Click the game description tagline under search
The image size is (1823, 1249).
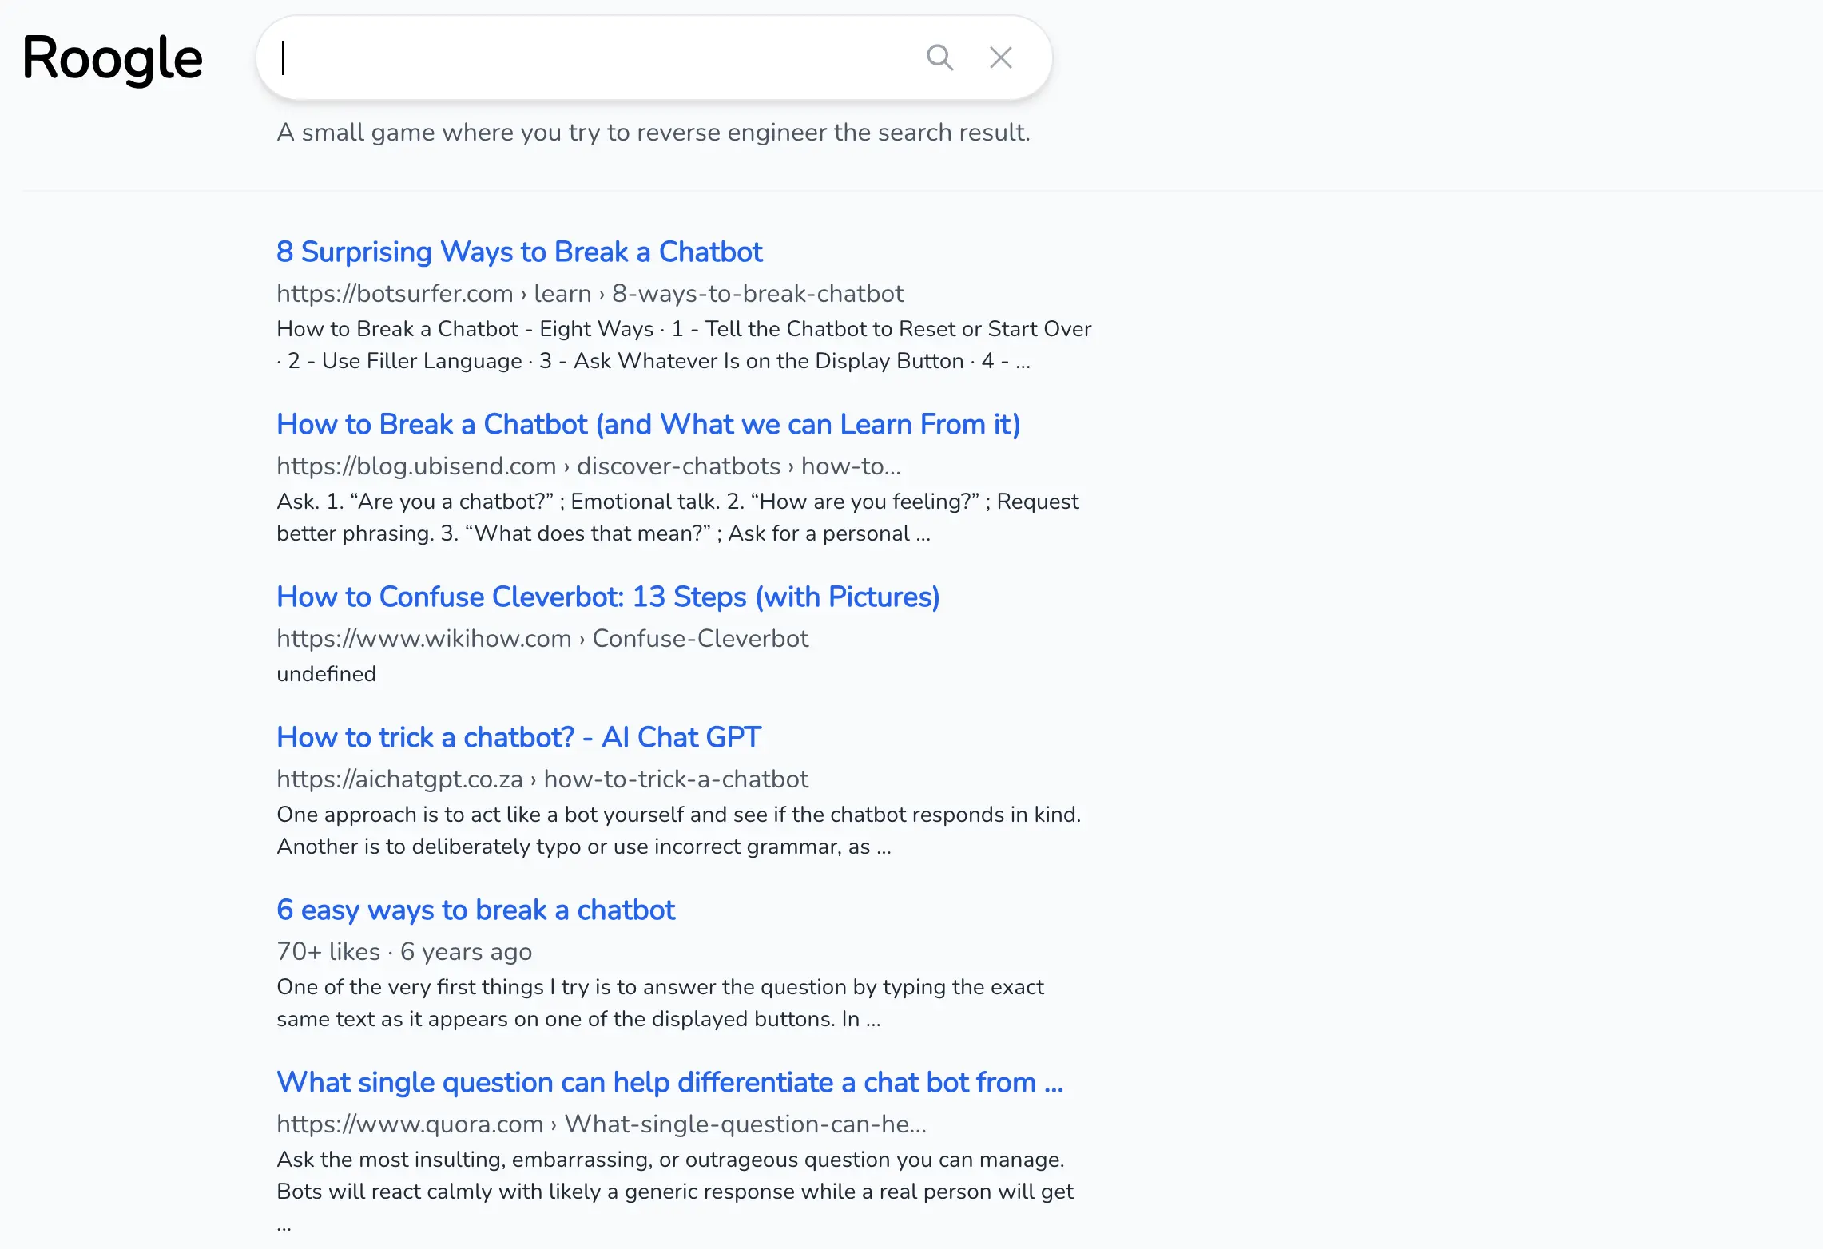[x=653, y=132]
